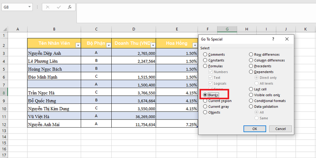Click into the formula bar input area
This screenshot has width=316, height=158.
196,13
